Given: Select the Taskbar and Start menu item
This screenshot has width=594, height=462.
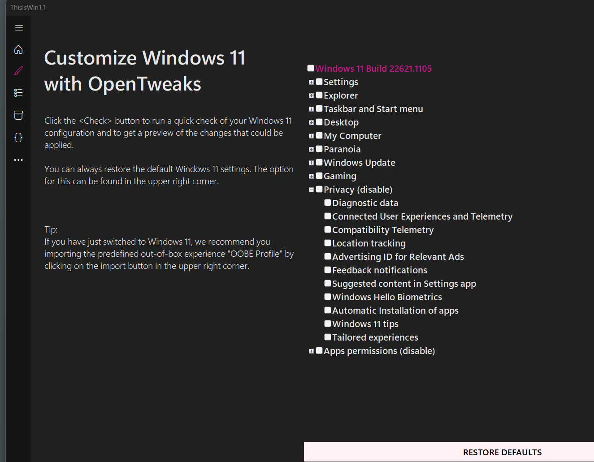Looking at the screenshot, I should (373, 109).
